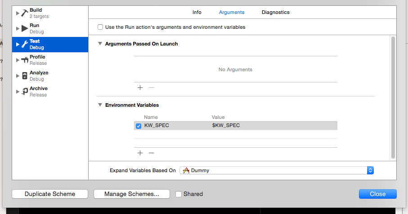This screenshot has width=408, height=214.
Task: Click the Profile instrument icon
Action: pos(25,60)
